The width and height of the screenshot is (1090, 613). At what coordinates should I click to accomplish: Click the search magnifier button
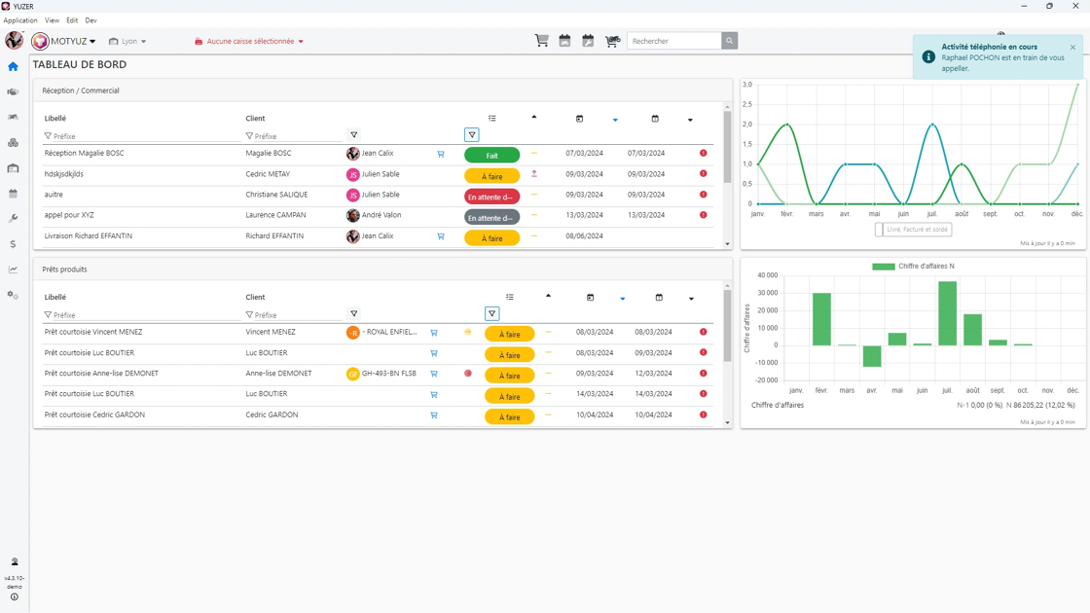[729, 41]
